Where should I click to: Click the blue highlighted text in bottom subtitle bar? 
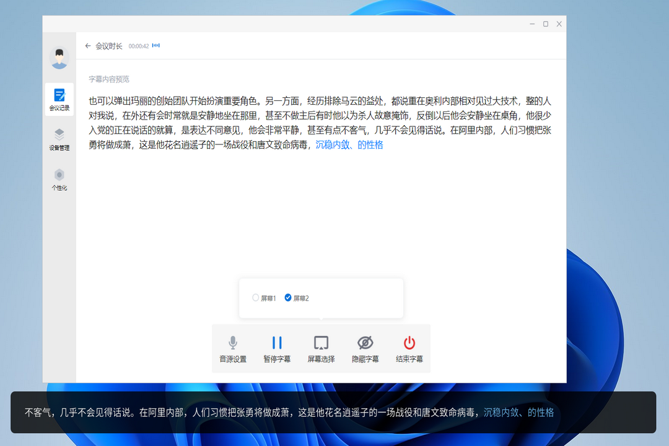[517, 412]
